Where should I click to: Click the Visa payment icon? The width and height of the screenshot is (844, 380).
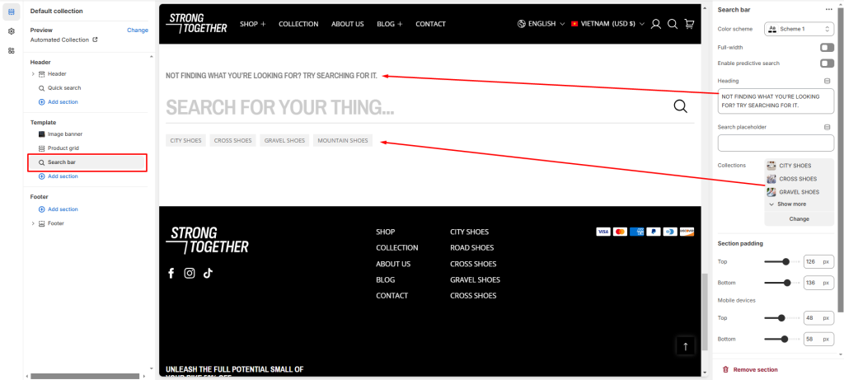603,232
